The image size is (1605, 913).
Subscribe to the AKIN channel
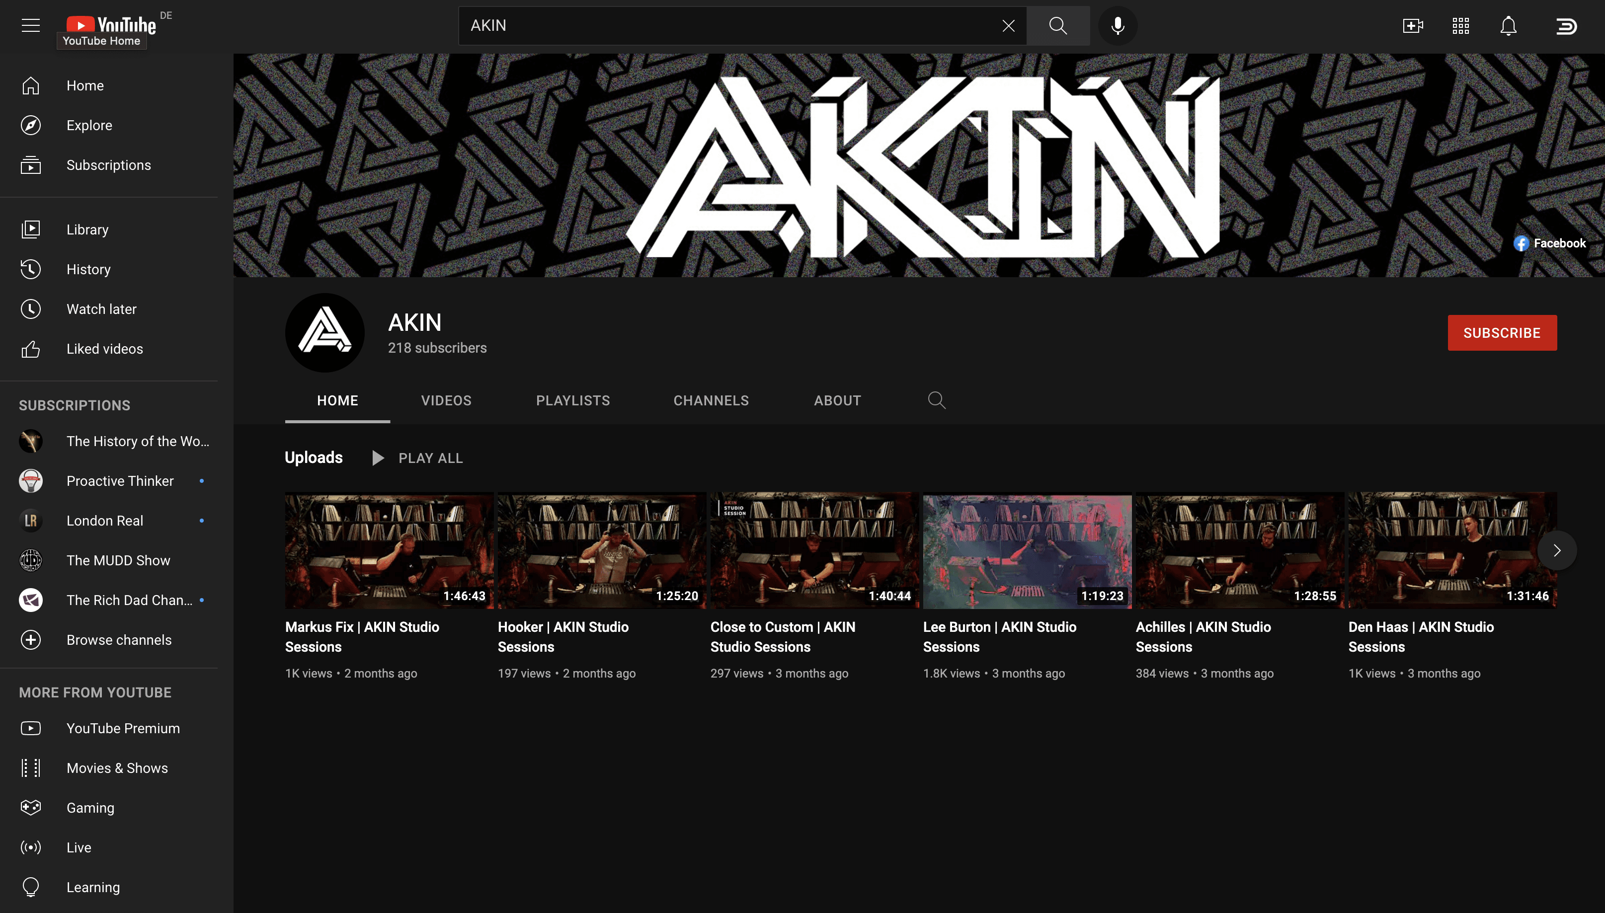1502,333
